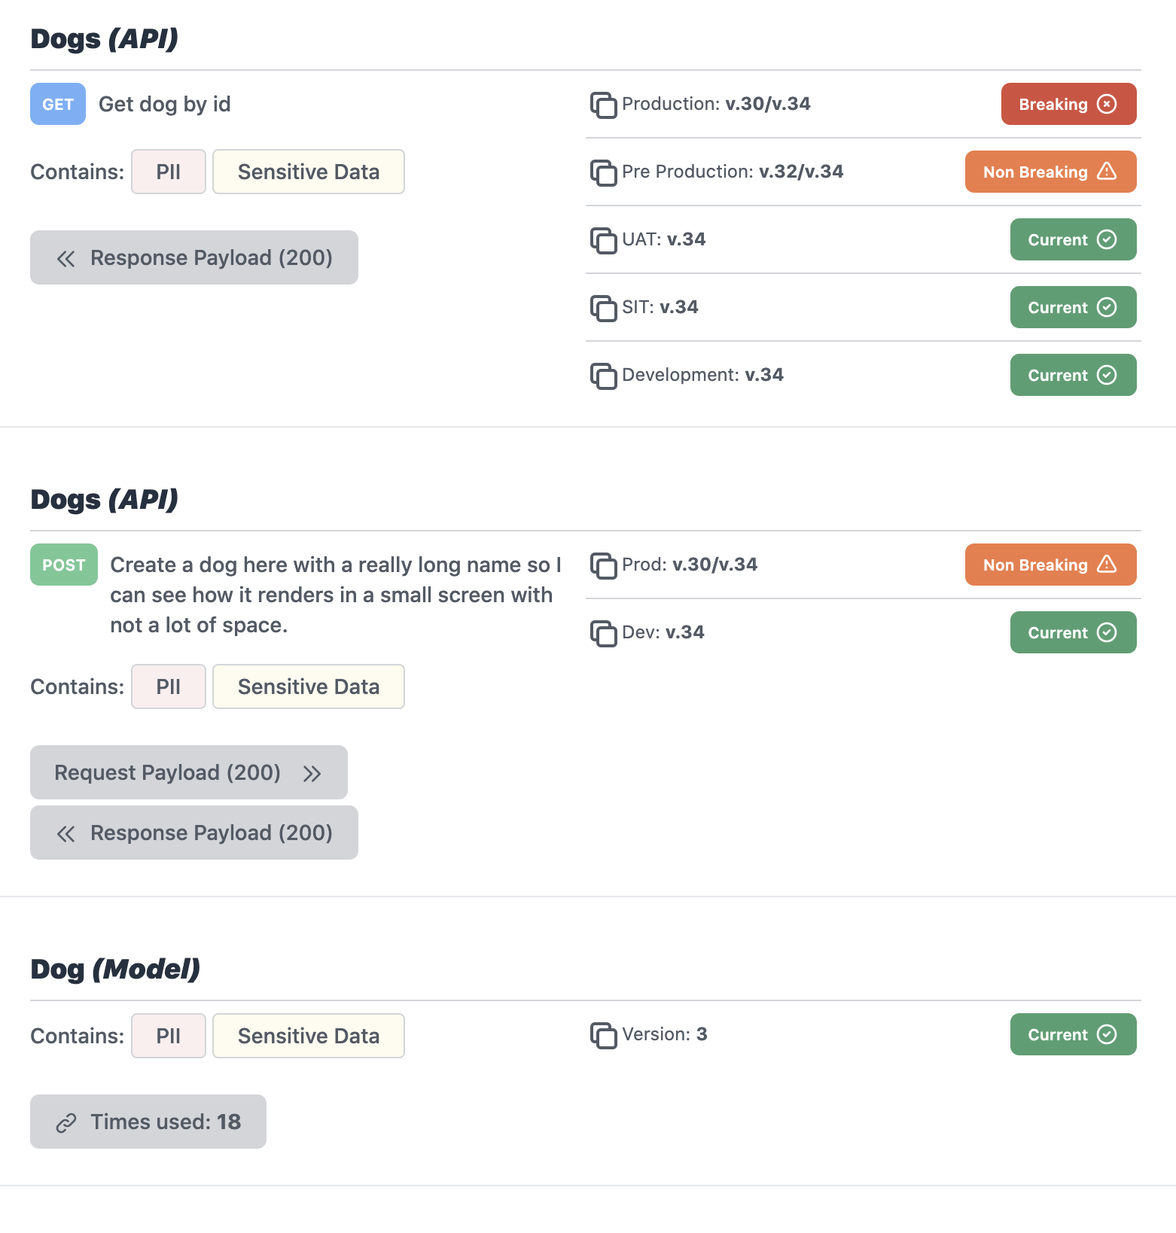Toggle the PII tag on the Dog Model

[168, 1035]
